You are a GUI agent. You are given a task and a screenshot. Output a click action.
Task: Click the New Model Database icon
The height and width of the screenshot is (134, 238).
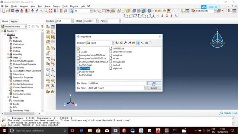pos(4,11)
